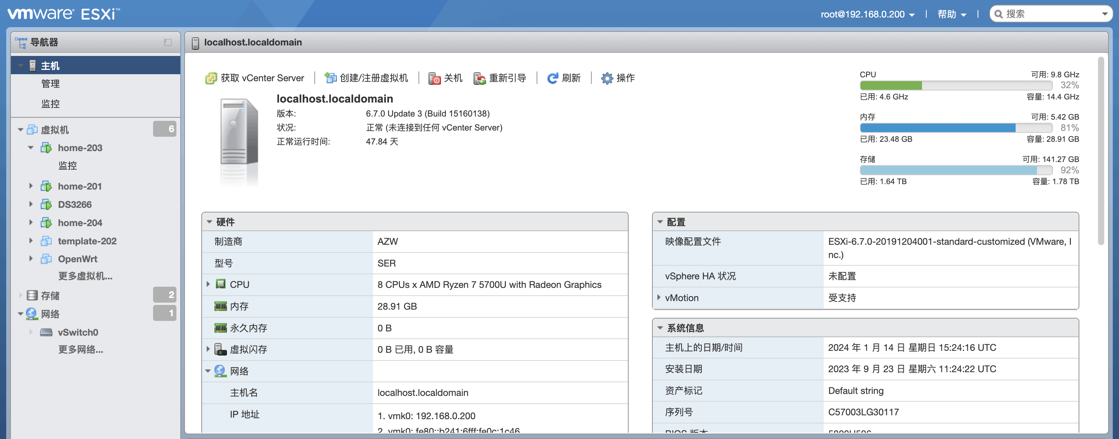Image resolution: width=1119 pixels, height=439 pixels.
Task: Collapse the 虚拟机 tree node
Action: [x=21, y=130]
